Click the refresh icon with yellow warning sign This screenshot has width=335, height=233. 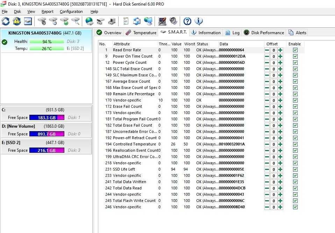point(17,21)
